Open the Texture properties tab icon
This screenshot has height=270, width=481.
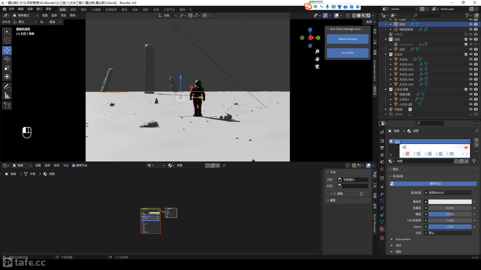click(382, 238)
